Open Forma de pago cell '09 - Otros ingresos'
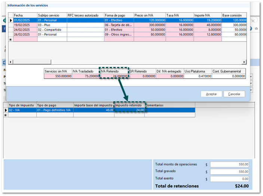 [119, 35]
